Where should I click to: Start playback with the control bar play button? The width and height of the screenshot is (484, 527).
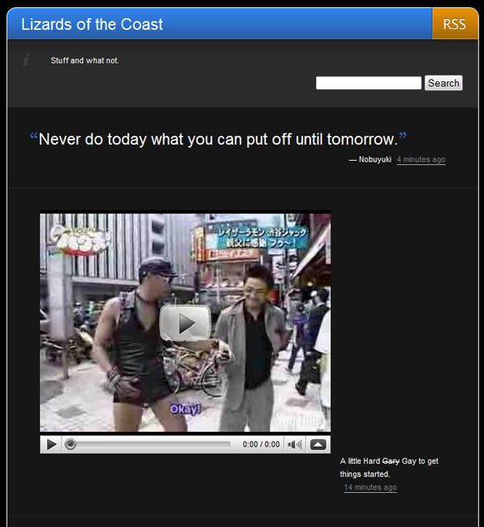click(51, 445)
